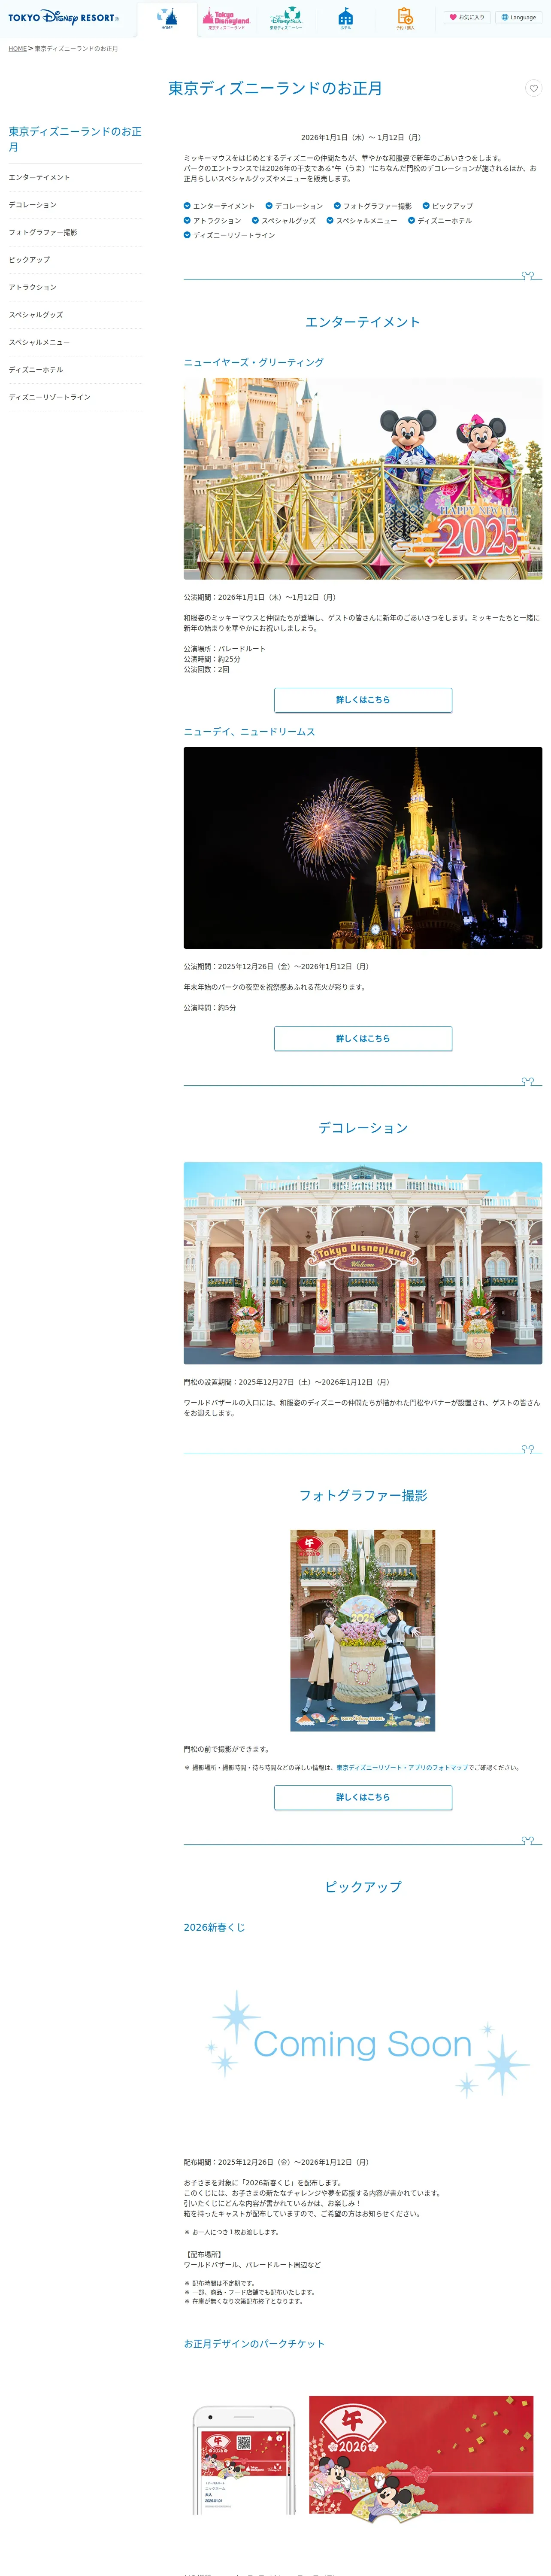Image resolution: width=551 pixels, height=2576 pixels.
Task: Toggle the heart favorite icon beside title
Action: (x=534, y=88)
